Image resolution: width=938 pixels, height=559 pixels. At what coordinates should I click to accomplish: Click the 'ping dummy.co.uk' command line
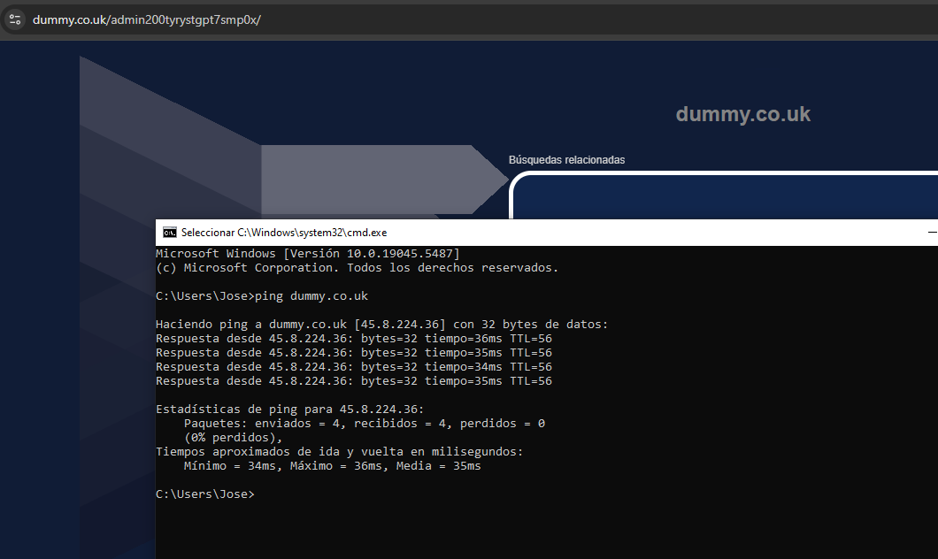pyautogui.click(x=261, y=296)
